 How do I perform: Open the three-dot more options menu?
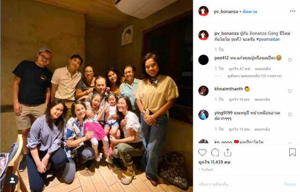click(x=292, y=11)
